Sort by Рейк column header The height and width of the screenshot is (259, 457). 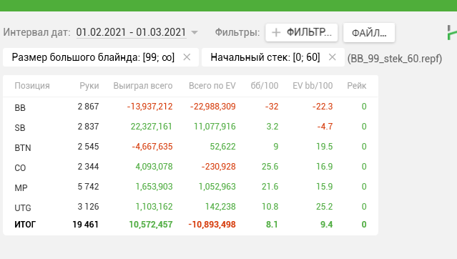tap(357, 86)
